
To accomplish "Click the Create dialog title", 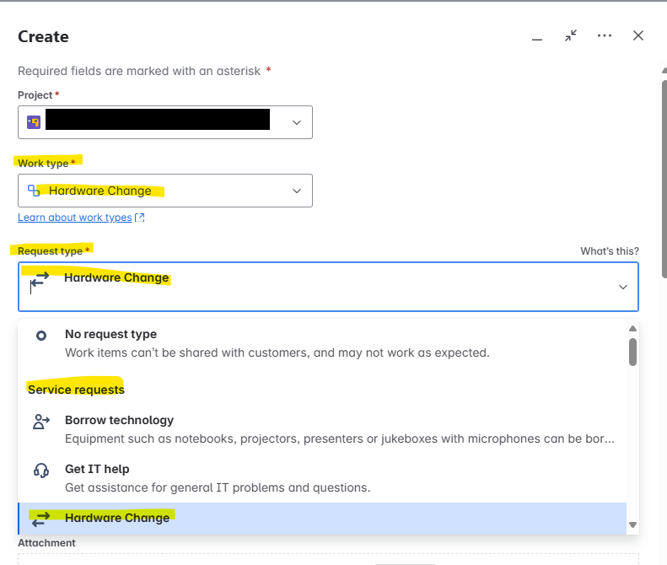I will coord(43,36).
